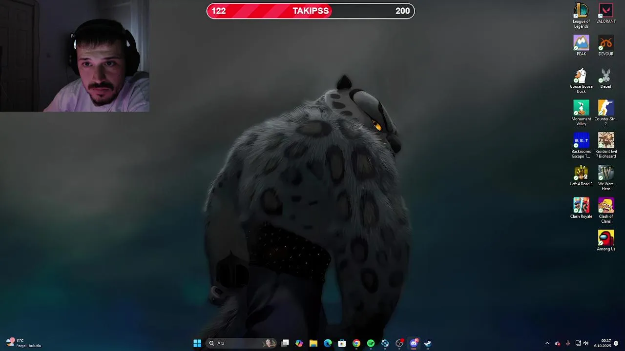This screenshot has height=351, width=625.
Task: Select the Resident Evil 7 Biohazard icon
Action: (605, 146)
